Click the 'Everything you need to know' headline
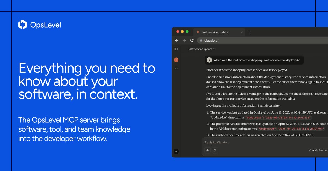The width and height of the screenshot is (328, 171). (x=87, y=81)
